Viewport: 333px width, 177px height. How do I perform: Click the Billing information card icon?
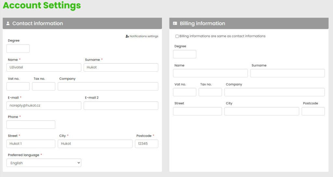tap(175, 23)
